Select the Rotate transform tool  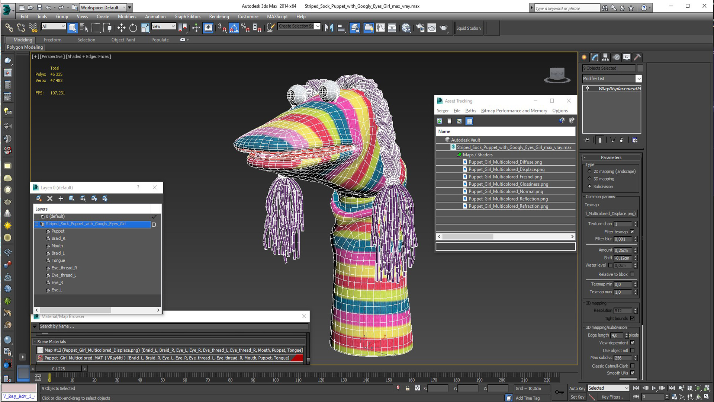(133, 28)
